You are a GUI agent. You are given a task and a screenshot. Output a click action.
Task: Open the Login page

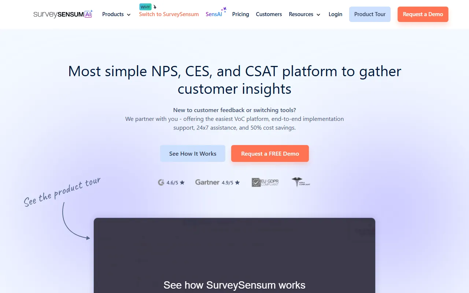(x=335, y=14)
